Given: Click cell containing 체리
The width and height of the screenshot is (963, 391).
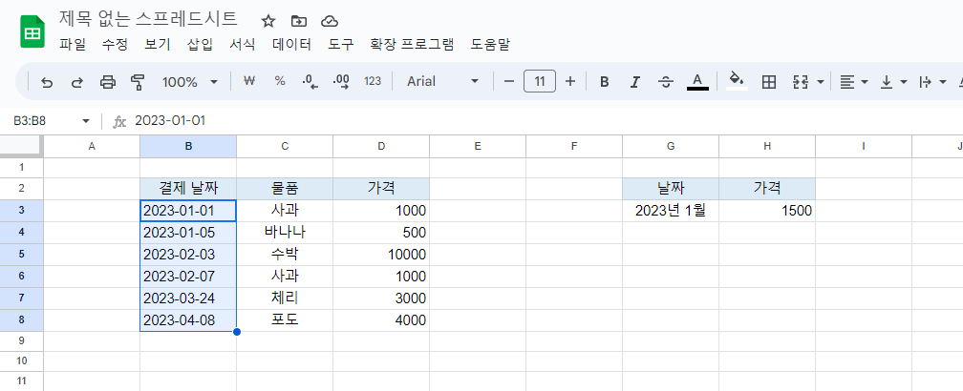Looking at the screenshot, I should pyautogui.click(x=285, y=298).
